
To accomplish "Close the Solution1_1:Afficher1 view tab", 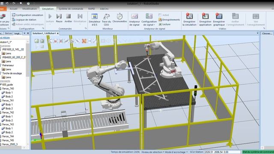I will click(x=58, y=33).
